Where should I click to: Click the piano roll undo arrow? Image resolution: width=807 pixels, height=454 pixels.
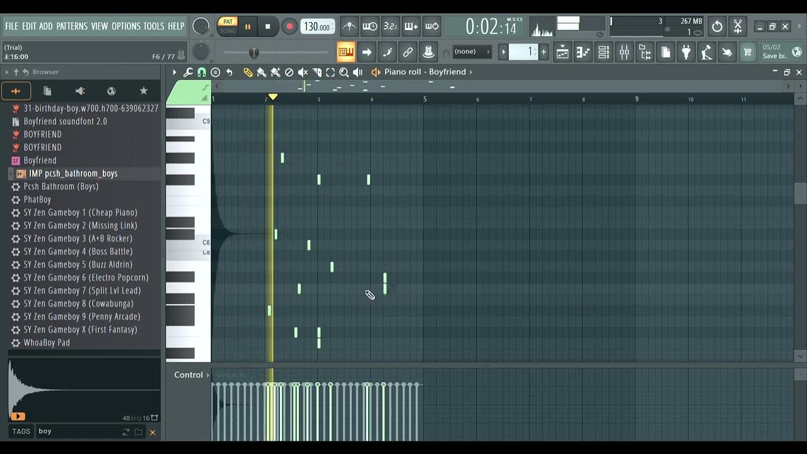[x=229, y=73]
